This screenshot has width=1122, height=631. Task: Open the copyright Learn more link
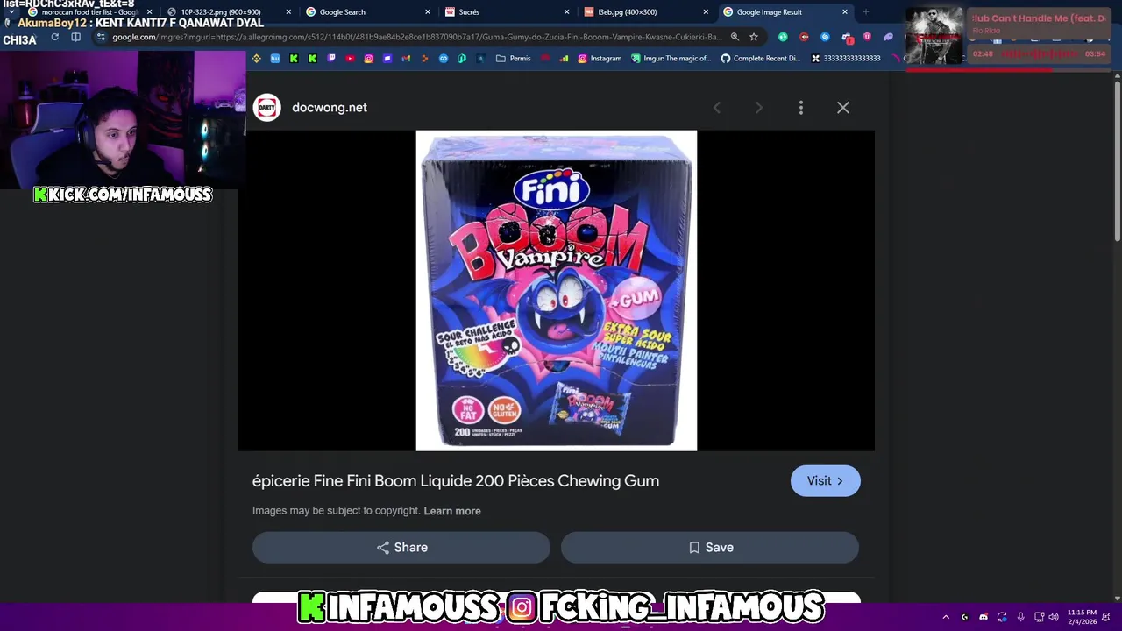pyautogui.click(x=452, y=511)
